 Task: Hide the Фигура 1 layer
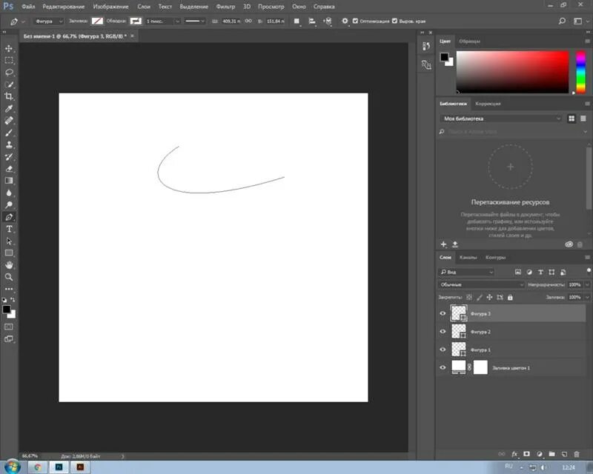tap(443, 350)
